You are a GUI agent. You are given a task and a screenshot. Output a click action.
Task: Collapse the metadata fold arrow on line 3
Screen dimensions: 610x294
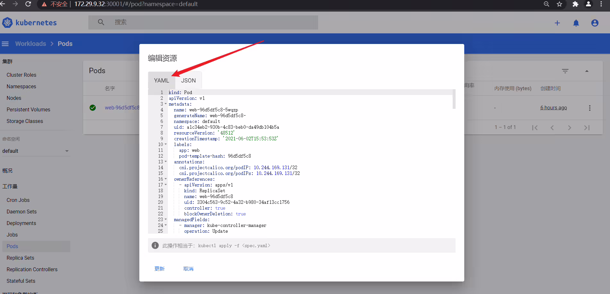166,104
